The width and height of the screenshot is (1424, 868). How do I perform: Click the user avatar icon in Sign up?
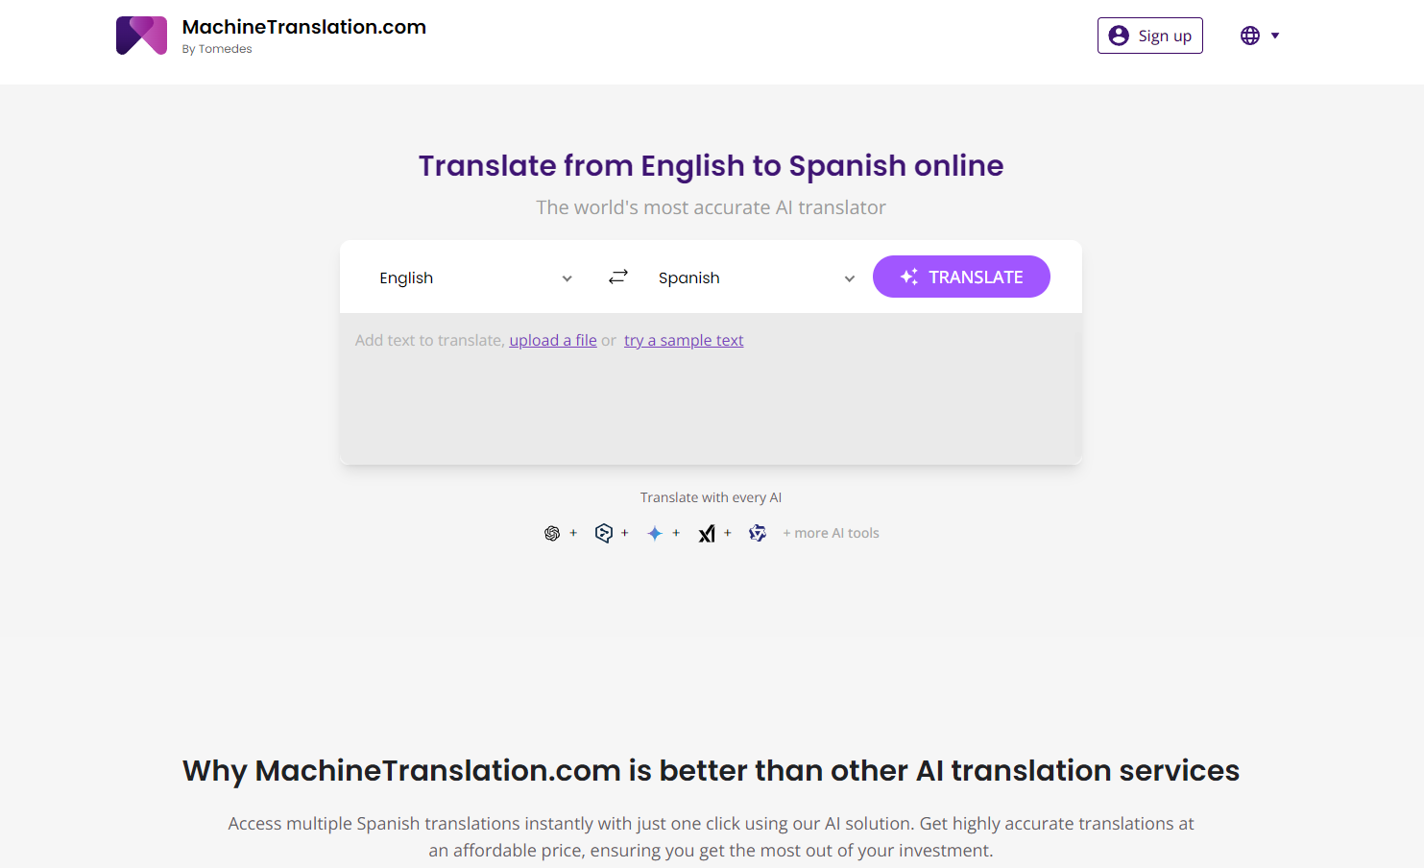coord(1119,36)
